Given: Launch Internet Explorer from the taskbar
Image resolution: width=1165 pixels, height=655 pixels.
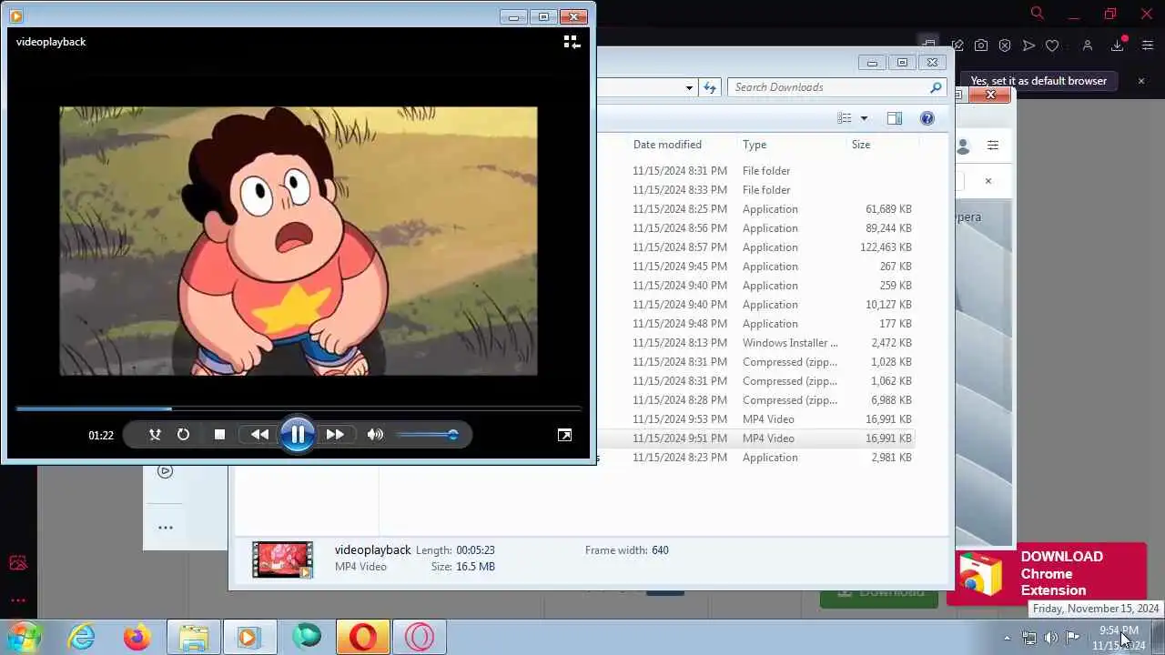Looking at the screenshot, I should [82, 637].
